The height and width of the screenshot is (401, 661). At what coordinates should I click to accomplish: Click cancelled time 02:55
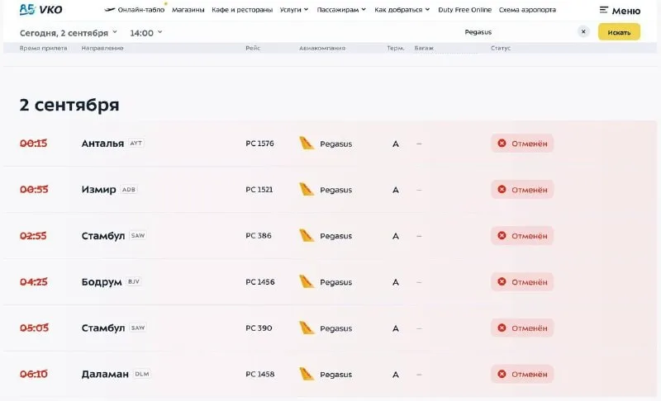pos(33,236)
